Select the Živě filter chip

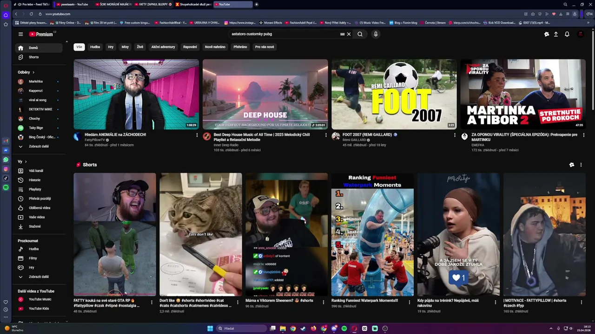click(x=140, y=47)
